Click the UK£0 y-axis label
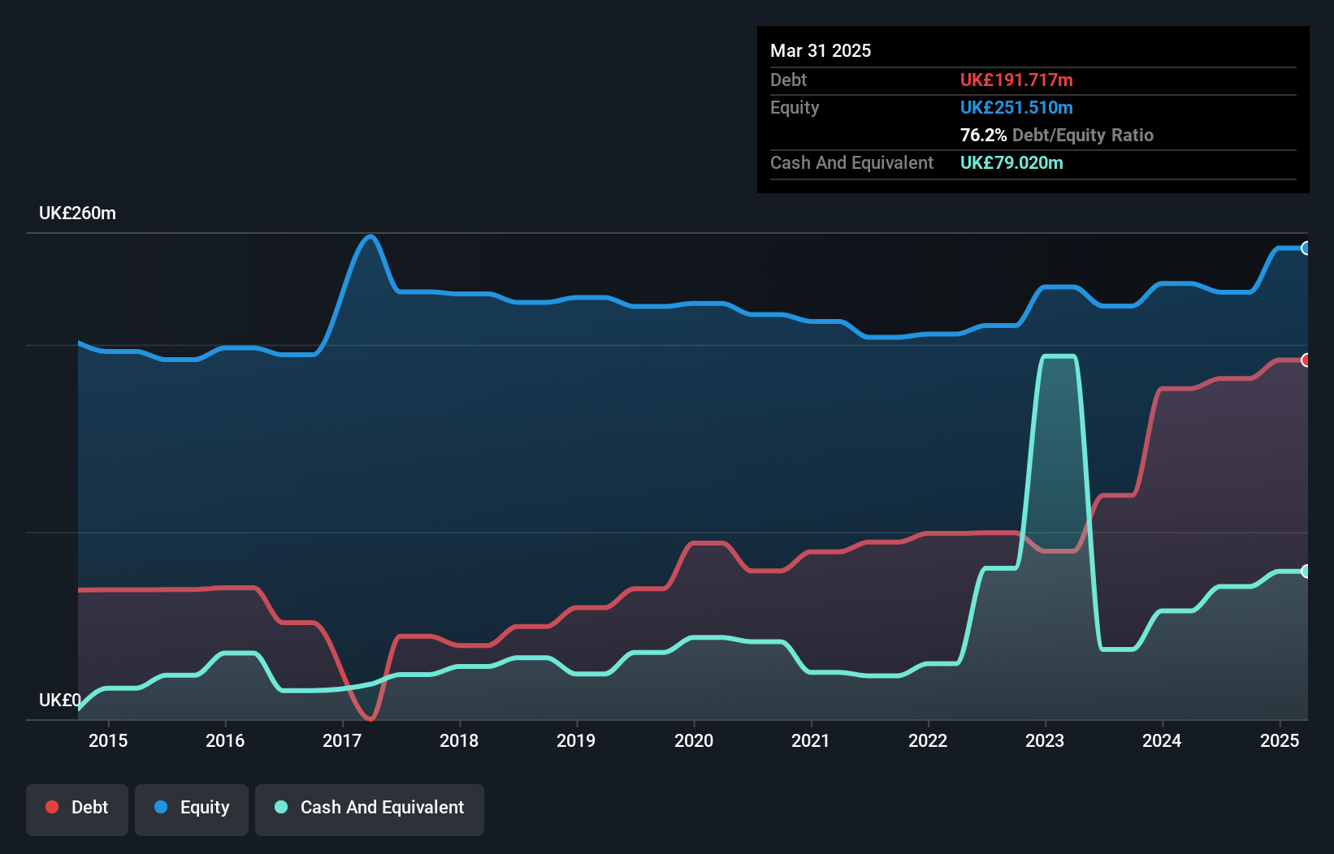This screenshot has width=1334, height=854. point(60,700)
